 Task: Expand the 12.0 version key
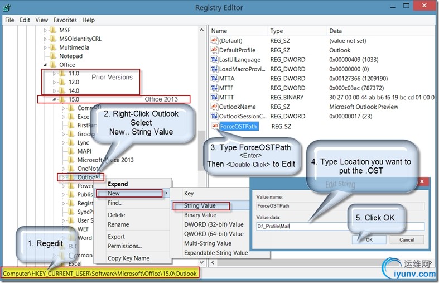point(54,83)
